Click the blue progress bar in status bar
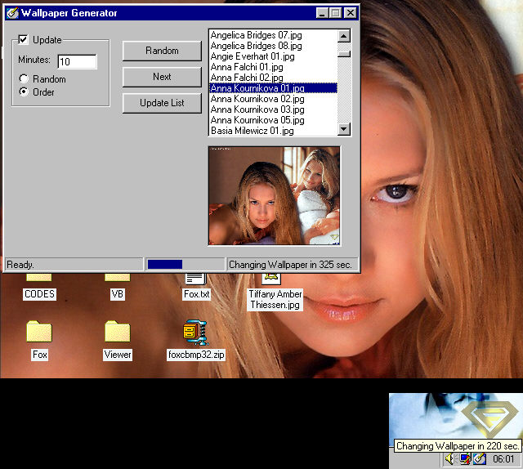This screenshot has width=523, height=469. (x=165, y=265)
